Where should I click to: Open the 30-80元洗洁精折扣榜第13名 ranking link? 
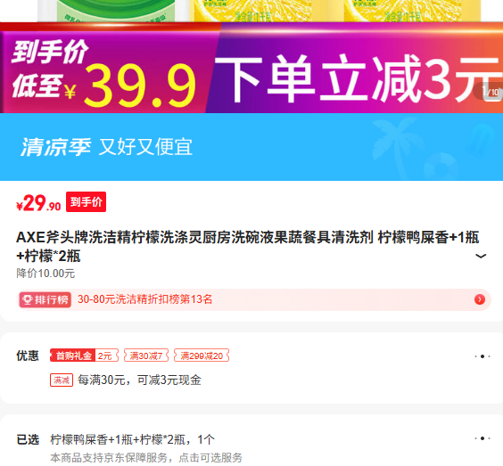[144, 299]
